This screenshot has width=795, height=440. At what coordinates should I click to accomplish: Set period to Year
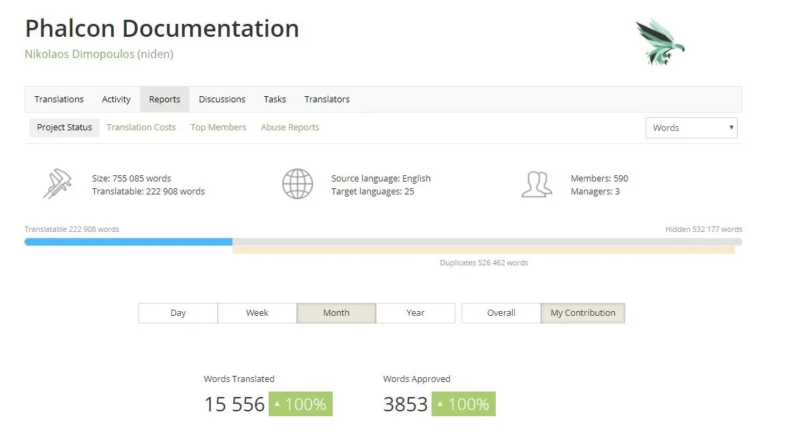click(x=415, y=313)
